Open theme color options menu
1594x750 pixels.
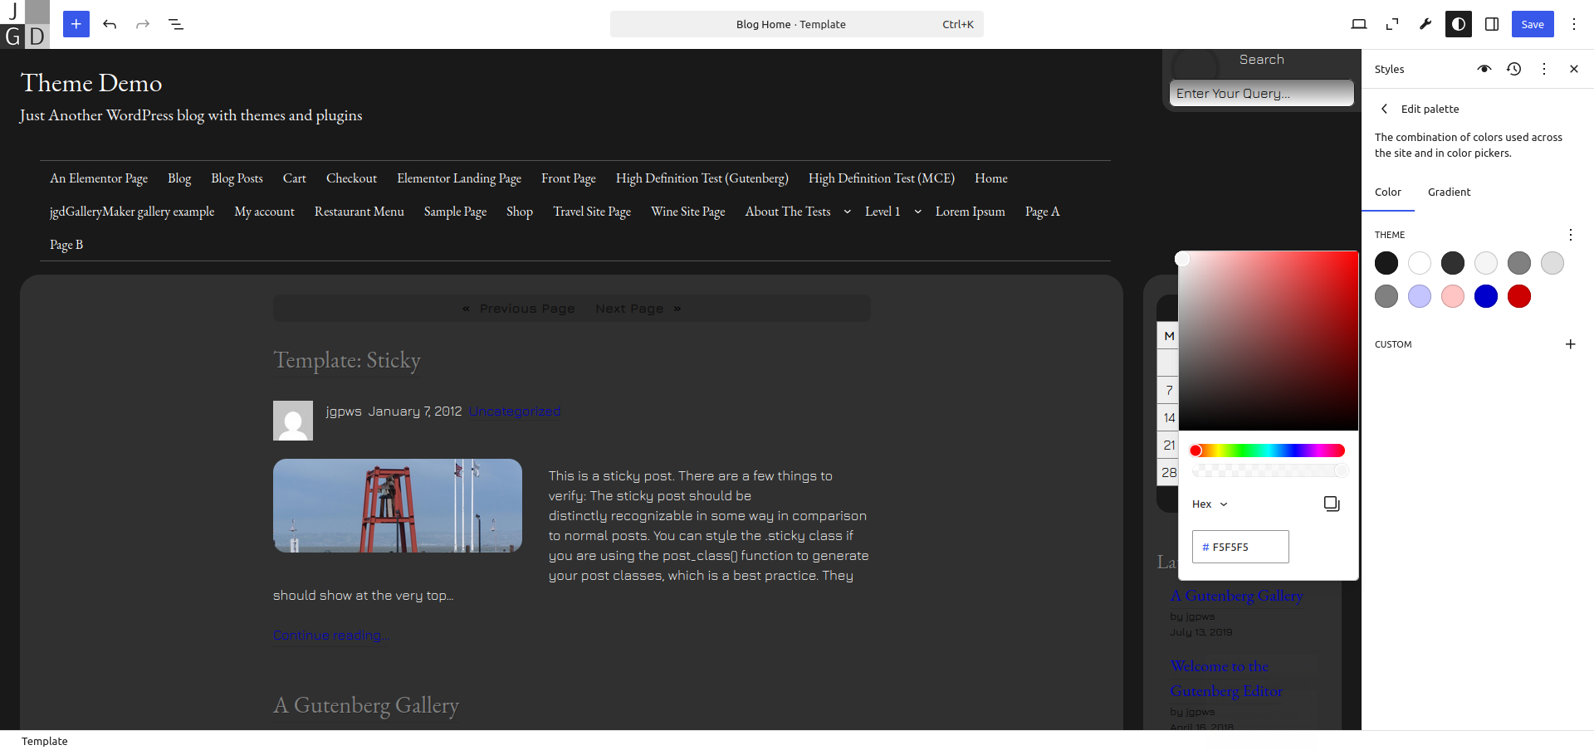(1570, 235)
